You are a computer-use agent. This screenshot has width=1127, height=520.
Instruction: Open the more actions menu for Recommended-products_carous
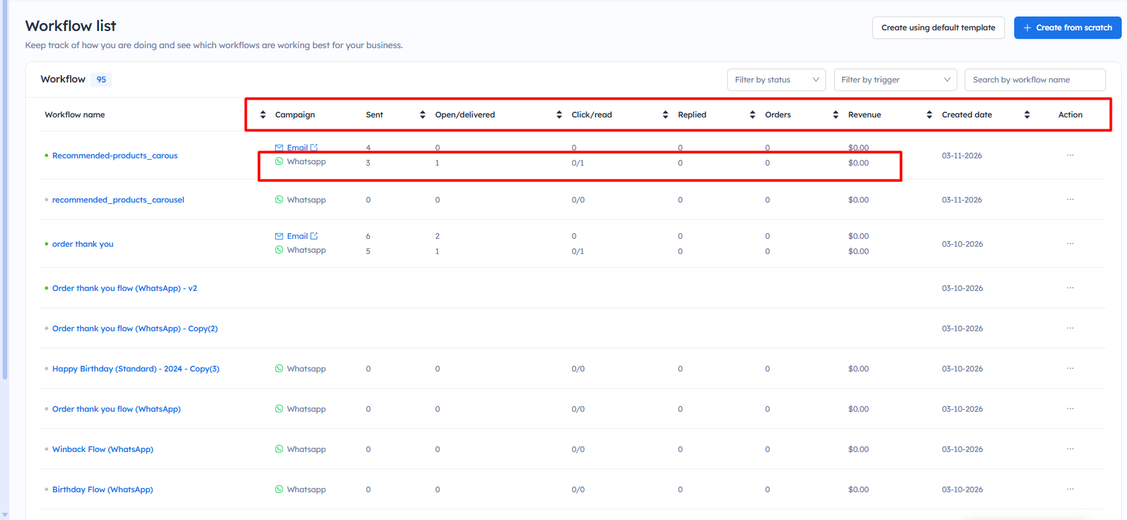[x=1070, y=155]
